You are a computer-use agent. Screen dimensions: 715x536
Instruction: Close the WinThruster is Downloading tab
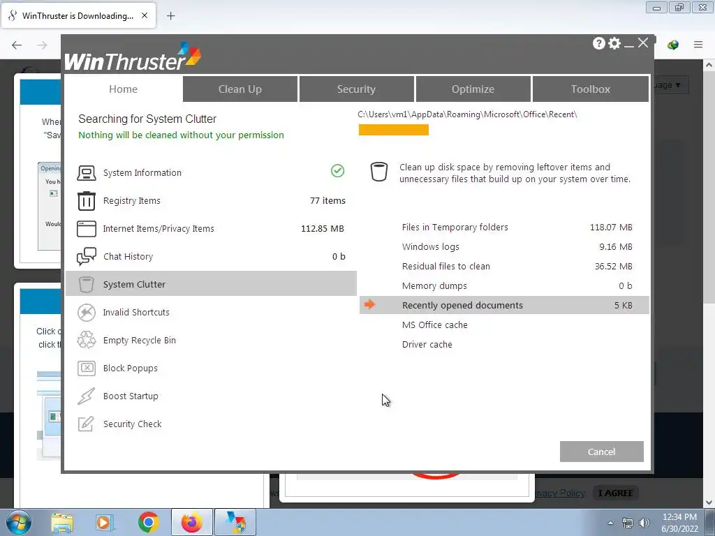(x=145, y=15)
